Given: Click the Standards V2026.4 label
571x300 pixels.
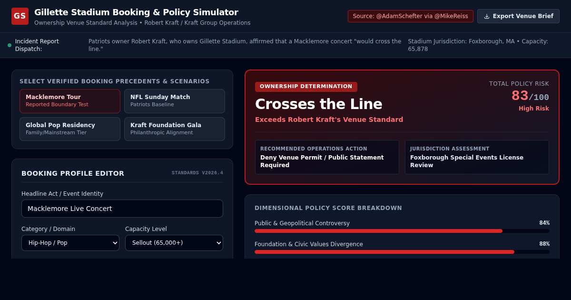Looking at the screenshot, I should [x=197, y=173].
